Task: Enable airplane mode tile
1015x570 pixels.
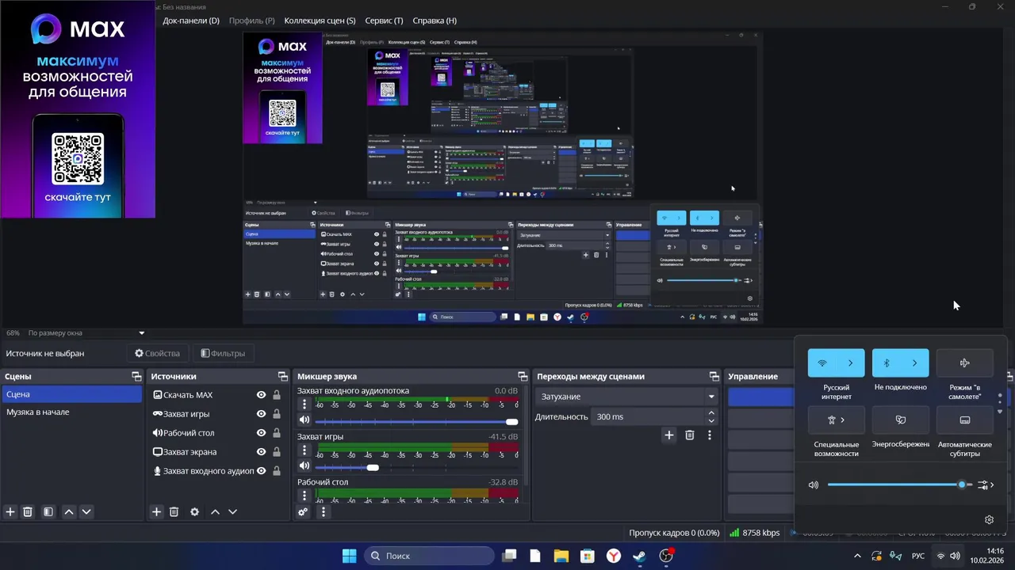Action: tap(965, 363)
